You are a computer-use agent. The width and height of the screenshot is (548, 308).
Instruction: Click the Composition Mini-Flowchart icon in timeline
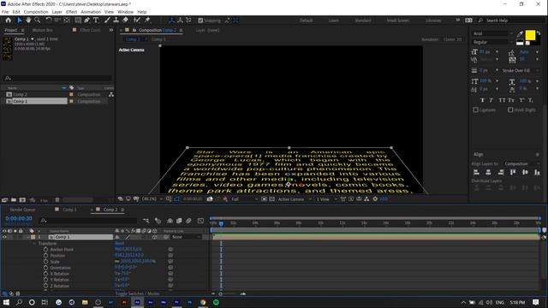coord(146,221)
